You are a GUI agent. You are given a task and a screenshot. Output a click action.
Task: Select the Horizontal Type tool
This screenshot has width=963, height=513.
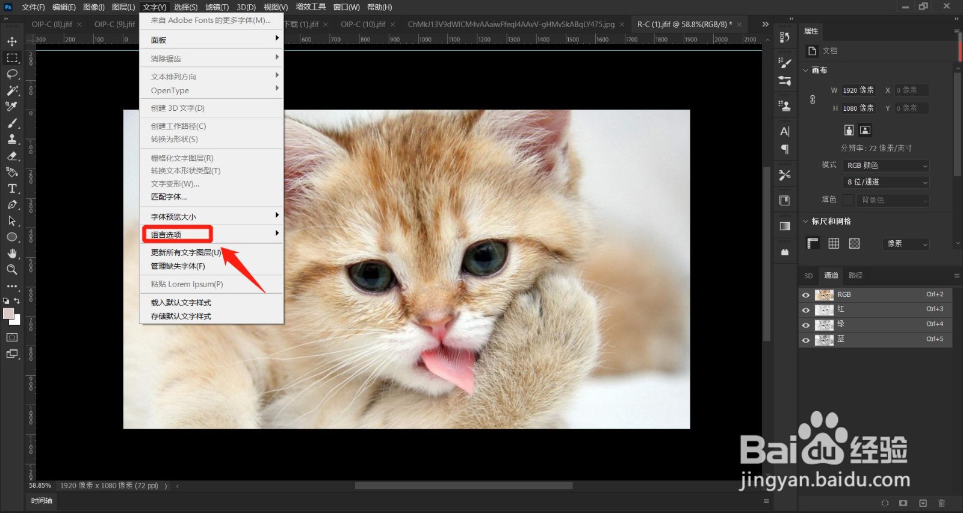12,188
